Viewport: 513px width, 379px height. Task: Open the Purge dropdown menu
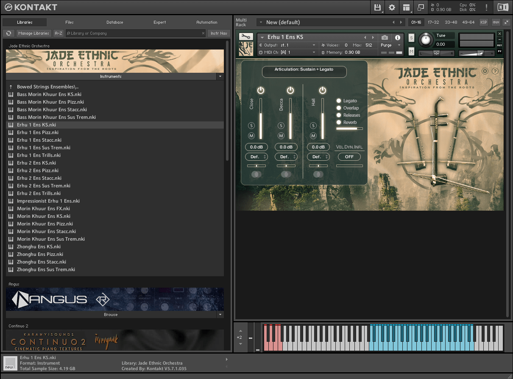pyautogui.click(x=391, y=45)
